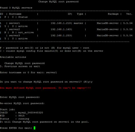Click hostname server2 in the table
The width and height of the screenshot is (135, 132).
[x=15, y=29]
